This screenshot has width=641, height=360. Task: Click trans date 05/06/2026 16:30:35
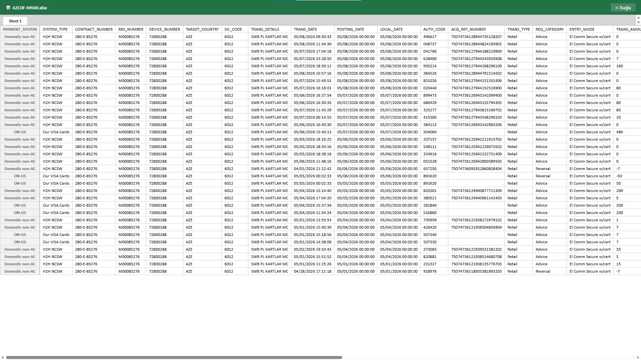[312, 103]
